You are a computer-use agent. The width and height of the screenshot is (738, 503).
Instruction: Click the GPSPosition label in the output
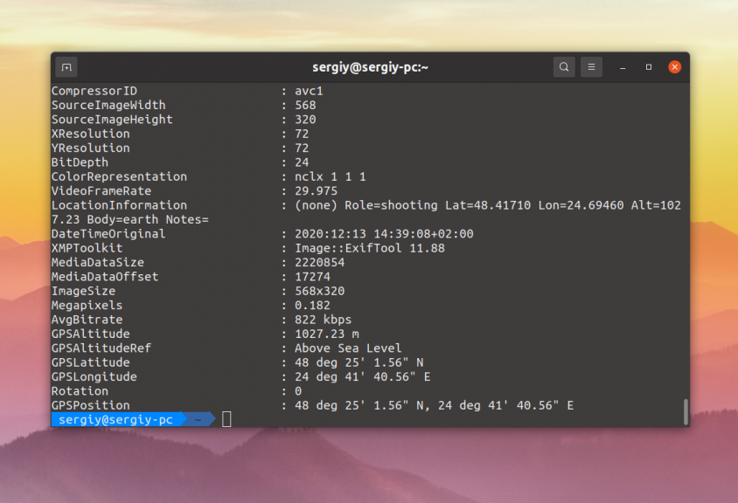pyautogui.click(x=90, y=405)
